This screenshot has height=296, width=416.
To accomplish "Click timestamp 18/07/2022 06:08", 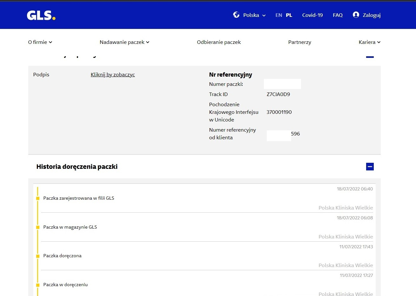I will coord(355,218).
